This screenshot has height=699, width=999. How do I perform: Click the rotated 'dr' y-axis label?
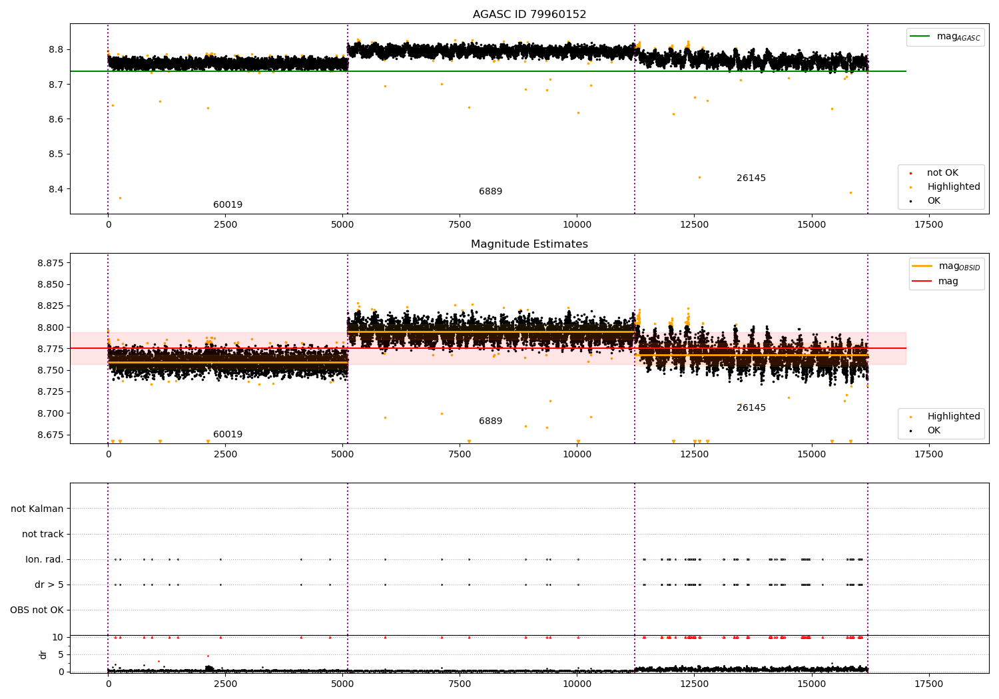coord(43,654)
